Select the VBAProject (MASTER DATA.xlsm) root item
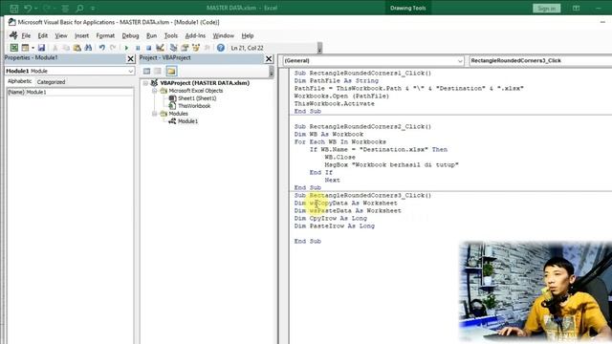The height and width of the screenshot is (344, 612). 205,83
